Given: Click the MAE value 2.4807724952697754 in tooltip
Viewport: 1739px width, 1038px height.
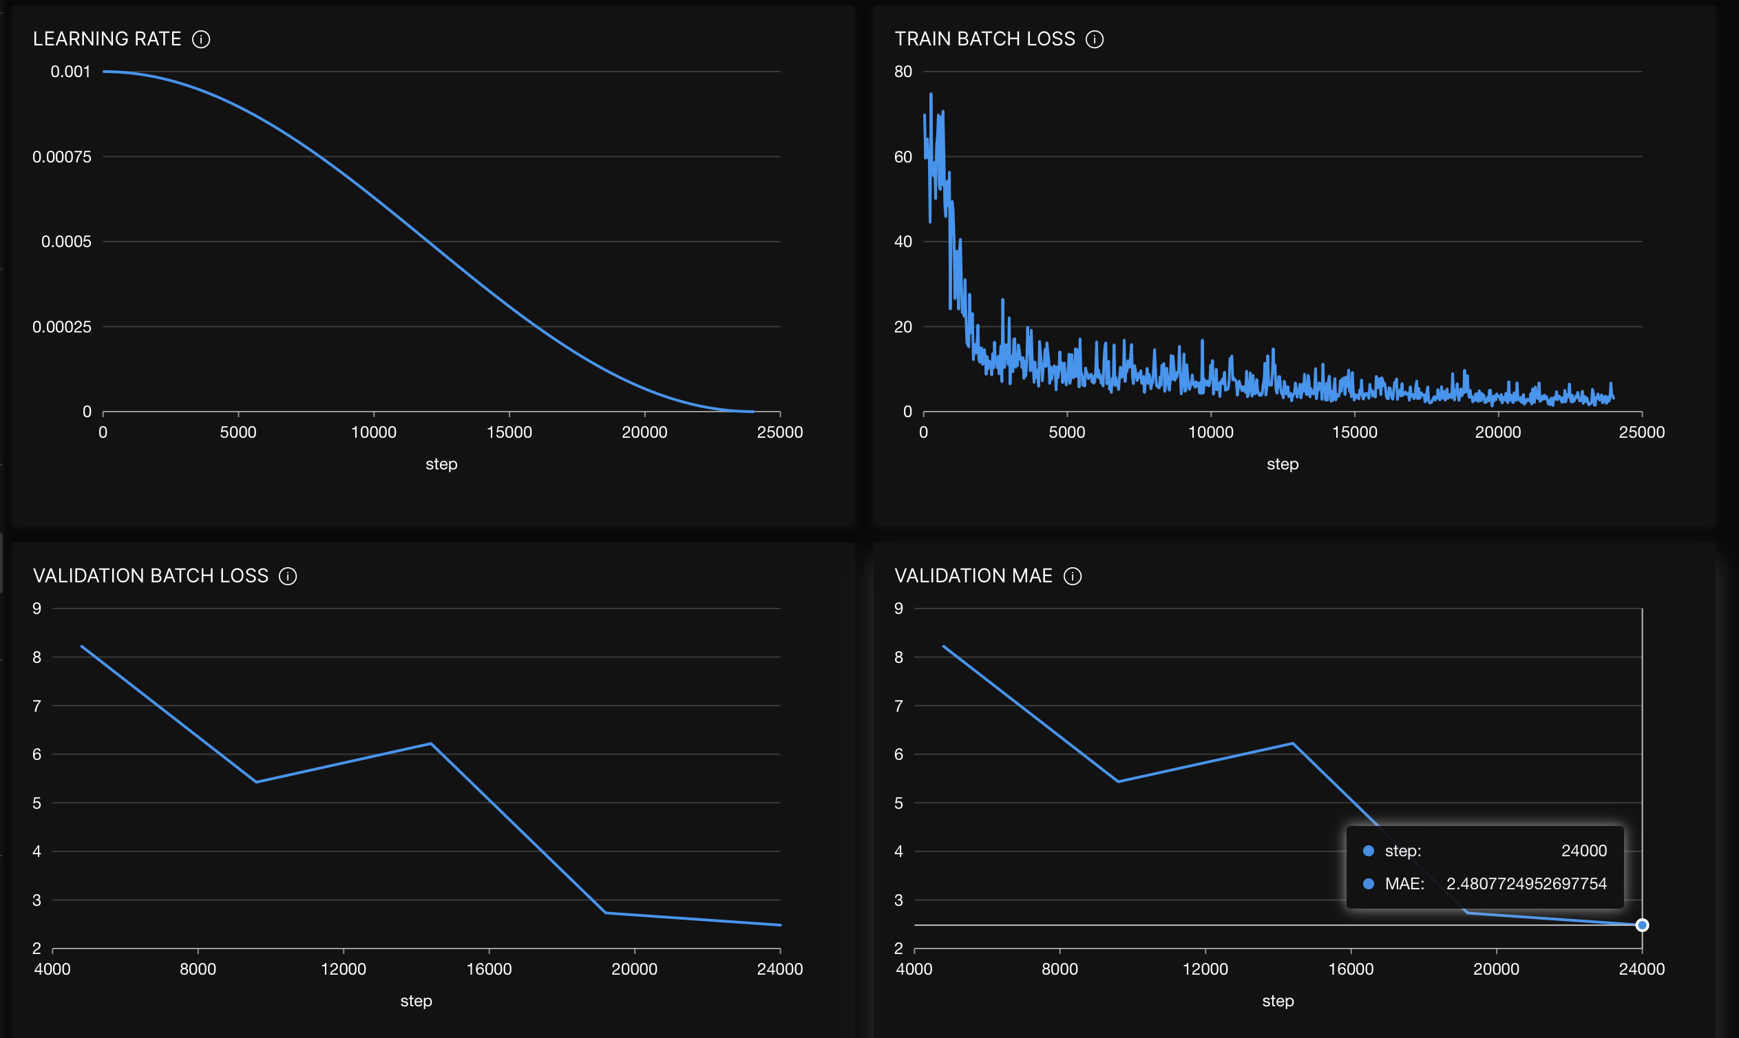Looking at the screenshot, I should tap(1526, 883).
